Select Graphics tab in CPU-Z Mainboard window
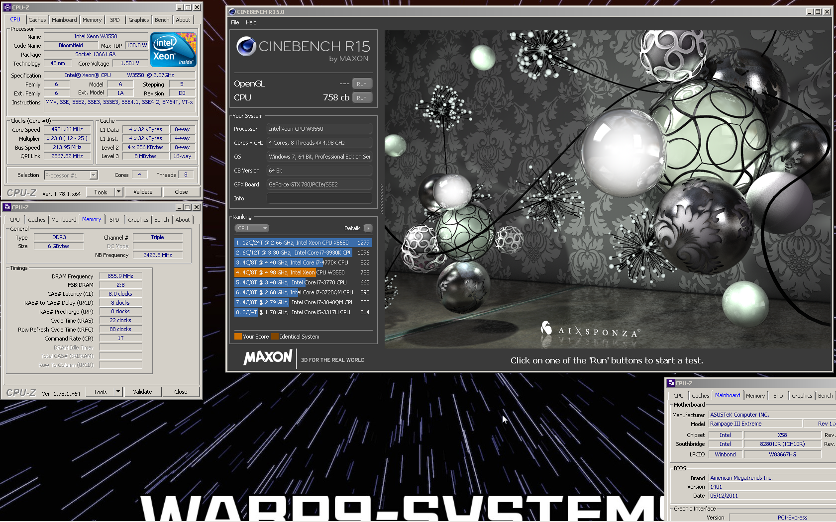Screen dimensions: 836x522 (802, 396)
